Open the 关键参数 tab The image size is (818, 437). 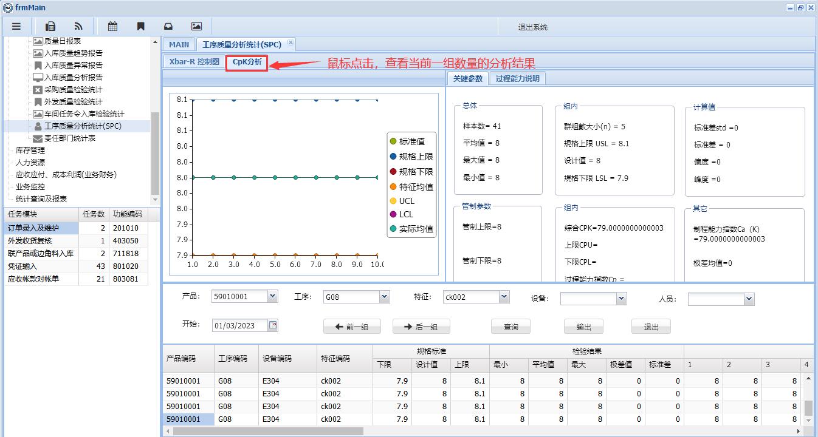pyautogui.click(x=467, y=78)
